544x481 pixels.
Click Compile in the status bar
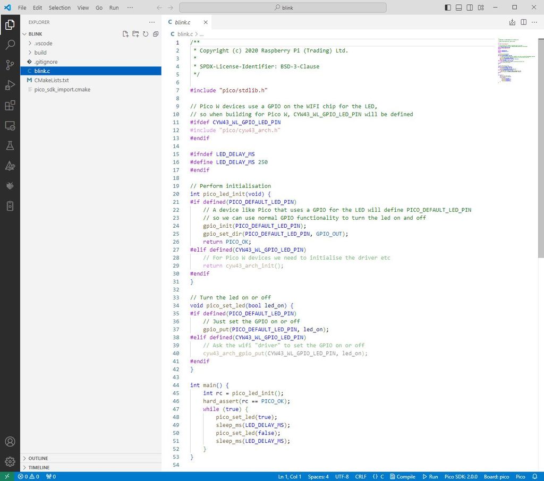pos(403,476)
